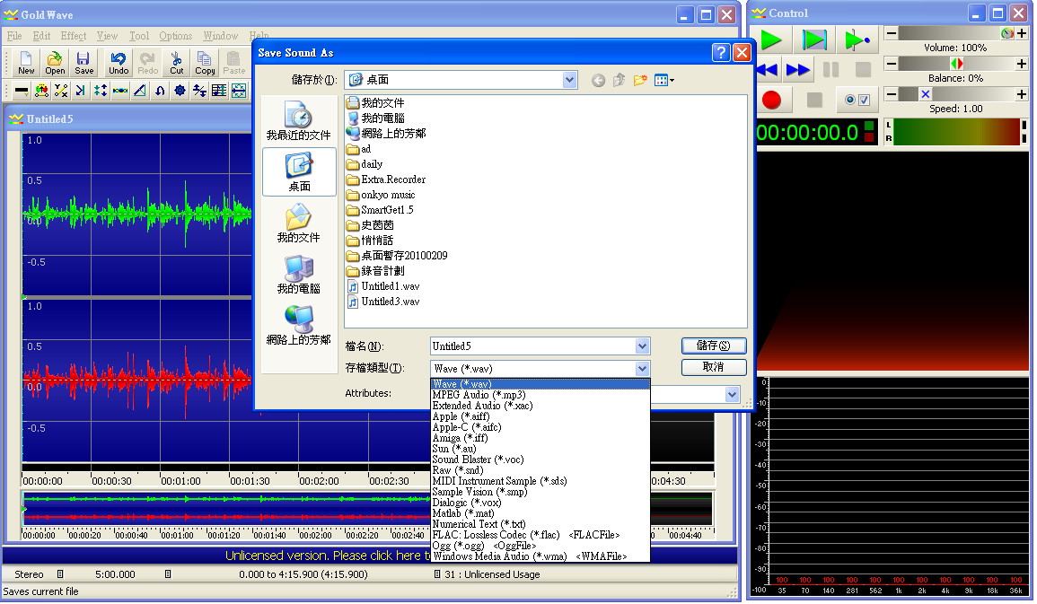Play the selection with the cyan-barred play button
The width and height of the screenshot is (1037, 604).
tap(814, 39)
